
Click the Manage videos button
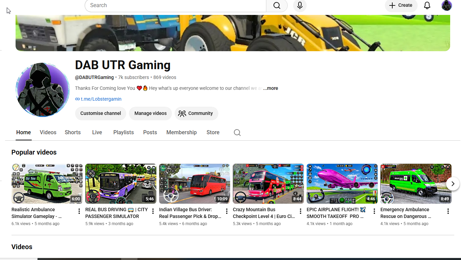(150, 114)
